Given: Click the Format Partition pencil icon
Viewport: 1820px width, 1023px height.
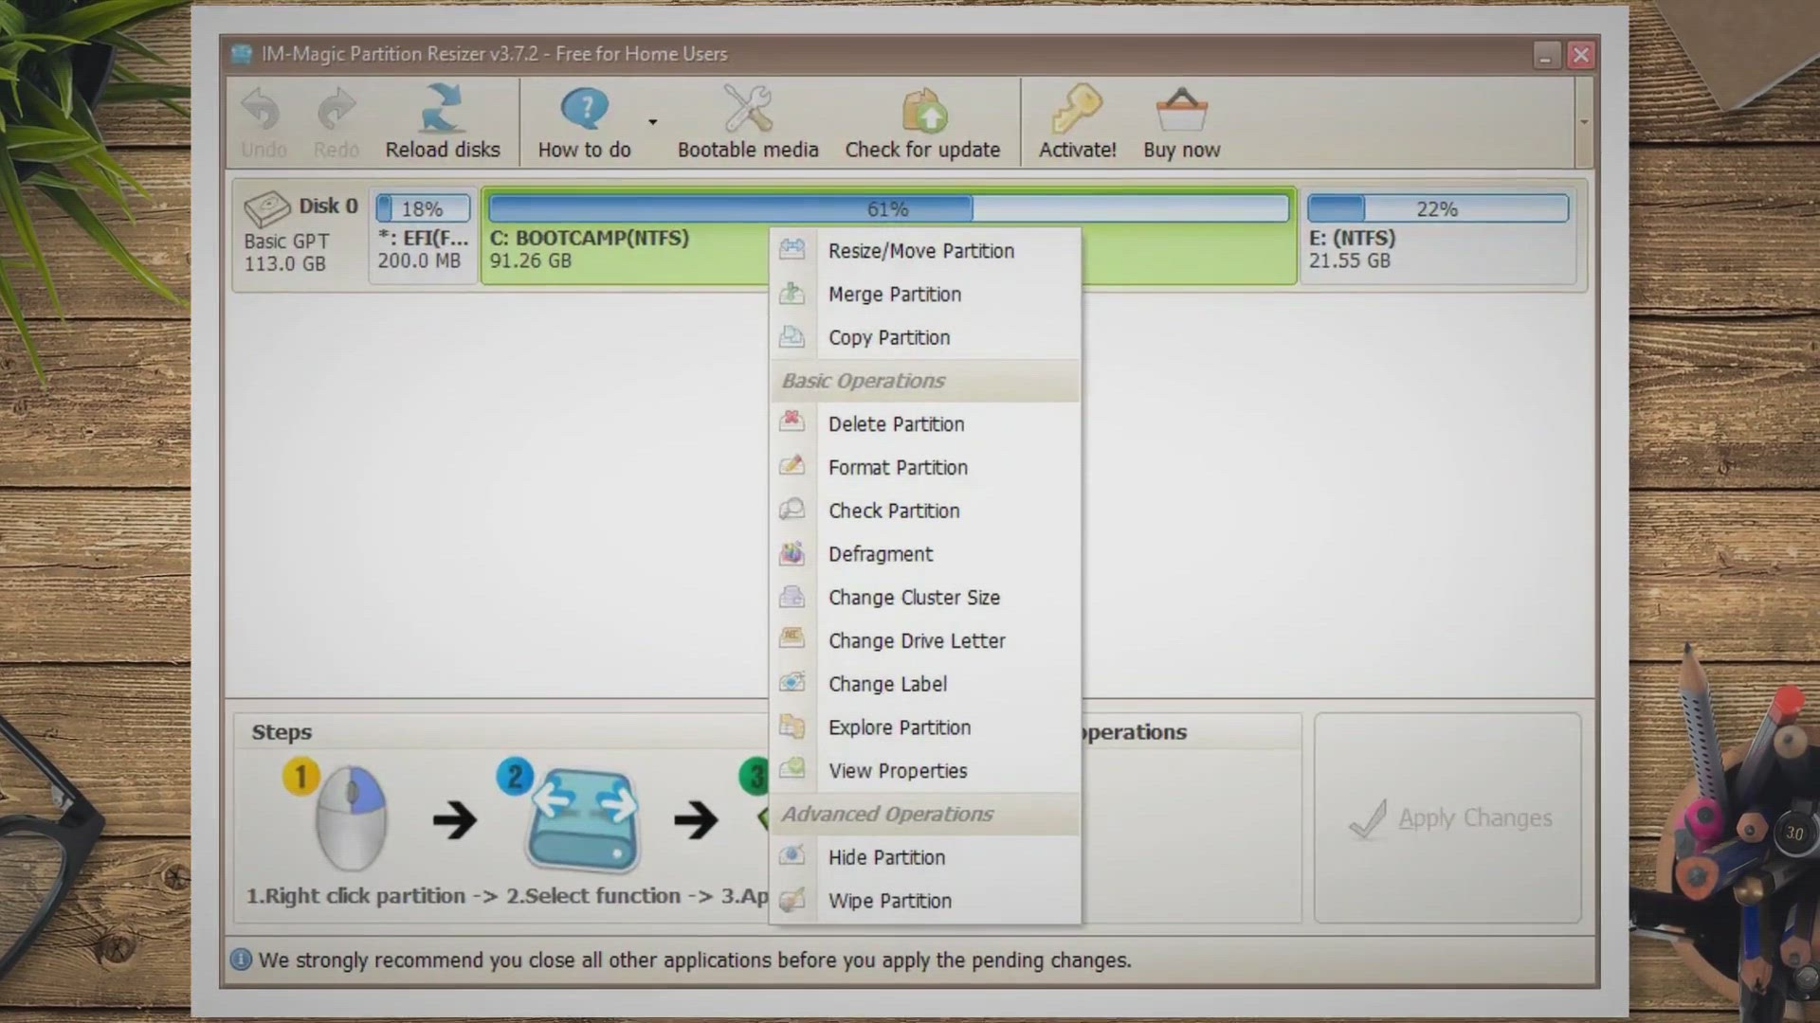Looking at the screenshot, I should tap(792, 465).
